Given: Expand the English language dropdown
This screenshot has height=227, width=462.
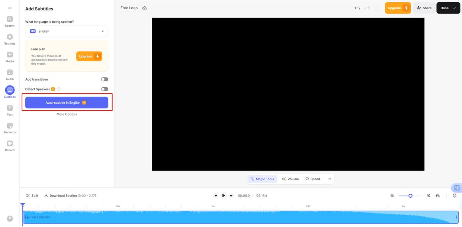Looking at the screenshot, I should (x=67, y=31).
